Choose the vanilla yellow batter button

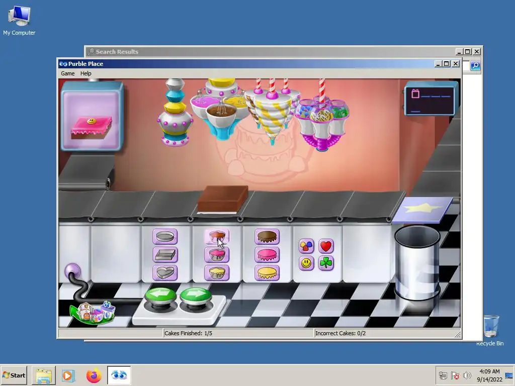(x=216, y=272)
